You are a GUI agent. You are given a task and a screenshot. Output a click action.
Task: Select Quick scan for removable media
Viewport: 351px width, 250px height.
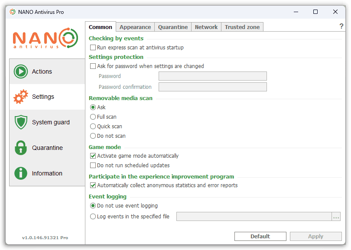tap(93, 127)
